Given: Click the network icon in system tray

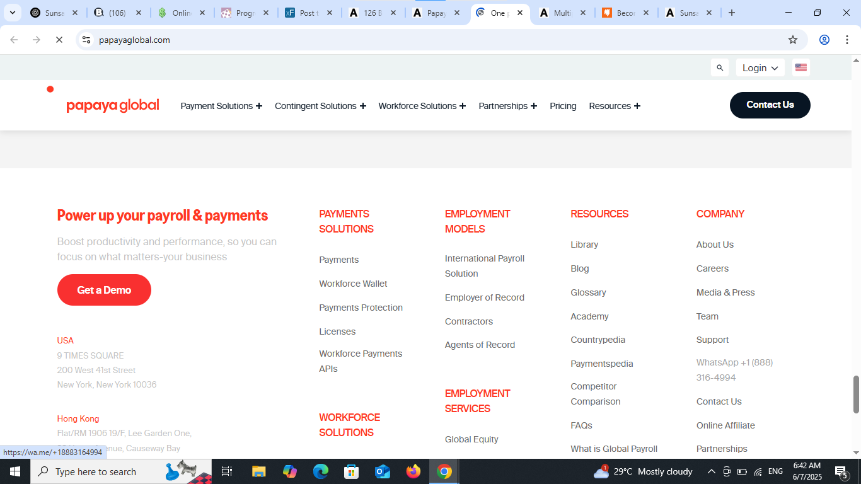Looking at the screenshot, I should (x=758, y=471).
